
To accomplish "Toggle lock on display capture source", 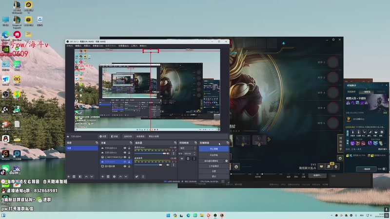I will coord(129,166).
